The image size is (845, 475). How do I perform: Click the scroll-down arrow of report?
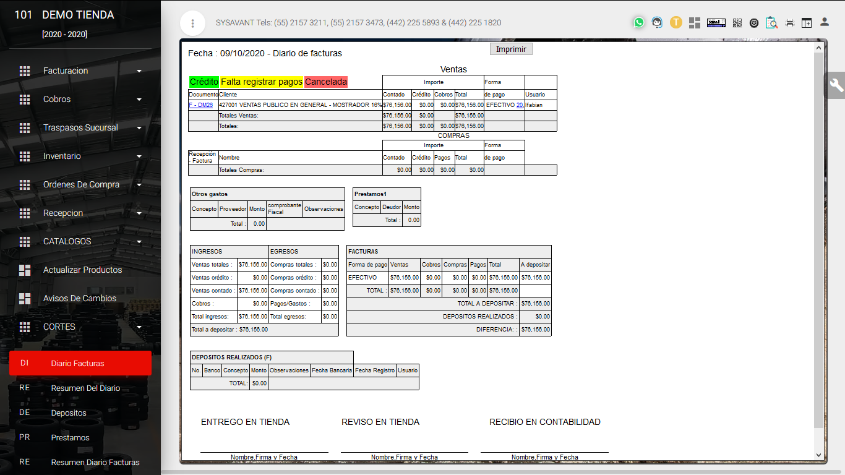coord(820,455)
